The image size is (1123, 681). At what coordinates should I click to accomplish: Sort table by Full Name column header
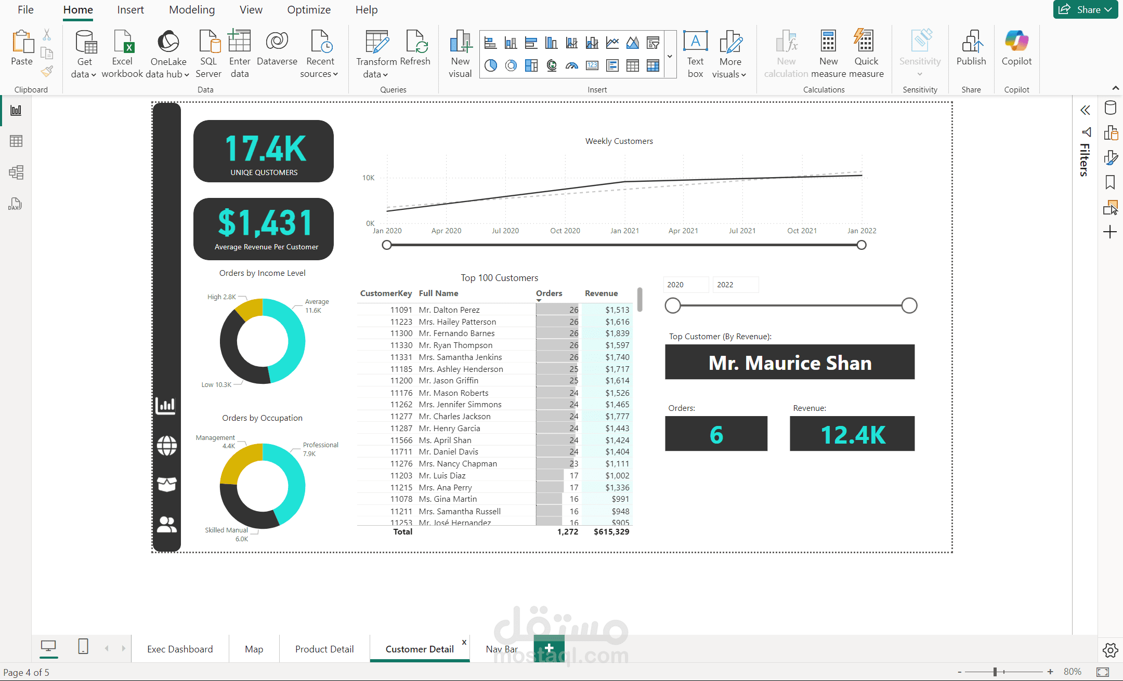point(438,293)
